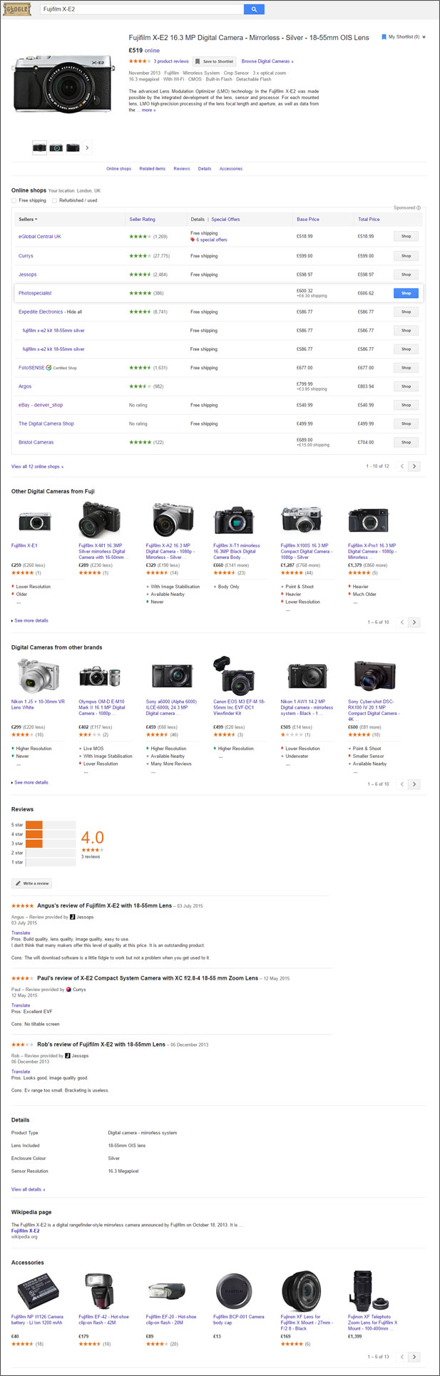This screenshot has height=1376, width=440.
Task: Click blue Shop button for Photospecialist
Action: [x=406, y=293]
